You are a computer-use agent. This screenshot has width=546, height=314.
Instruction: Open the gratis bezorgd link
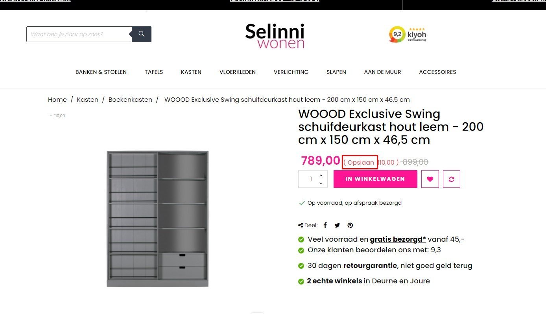398,239
